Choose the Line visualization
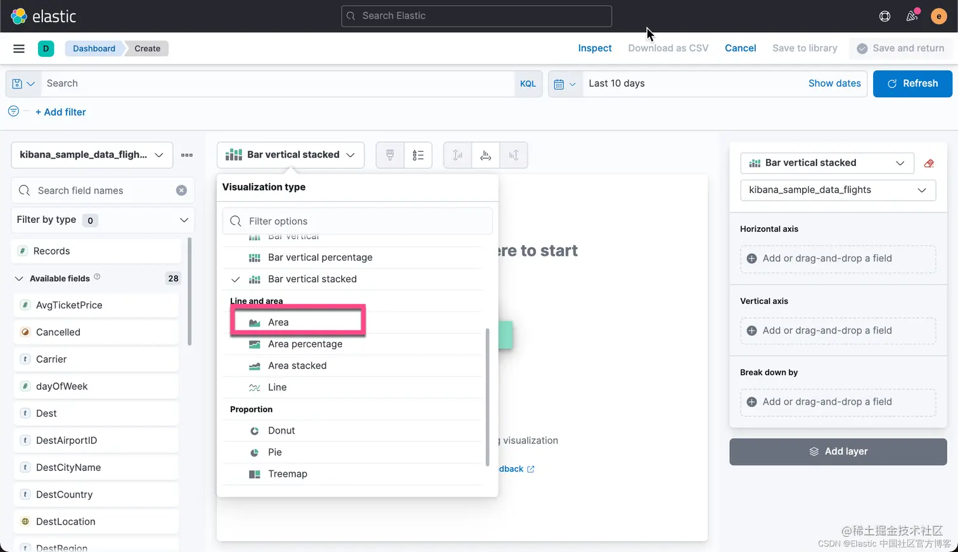The image size is (958, 552). [x=352, y=387]
